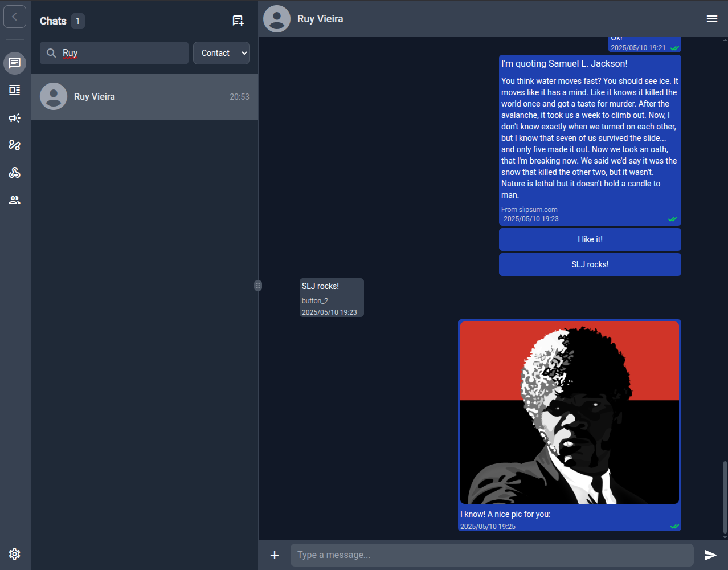Open settings gear icon
728x570 pixels.
tap(15, 553)
